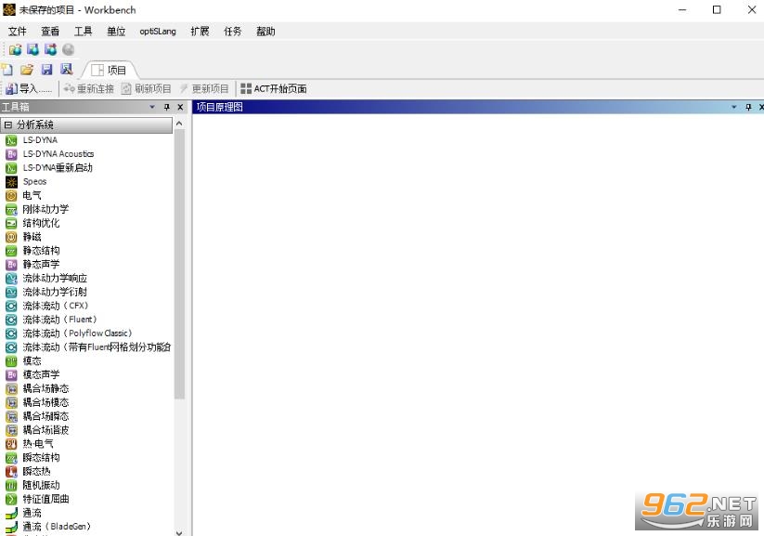Click the Speos system icon
This screenshot has height=536, width=764.
coord(11,182)
